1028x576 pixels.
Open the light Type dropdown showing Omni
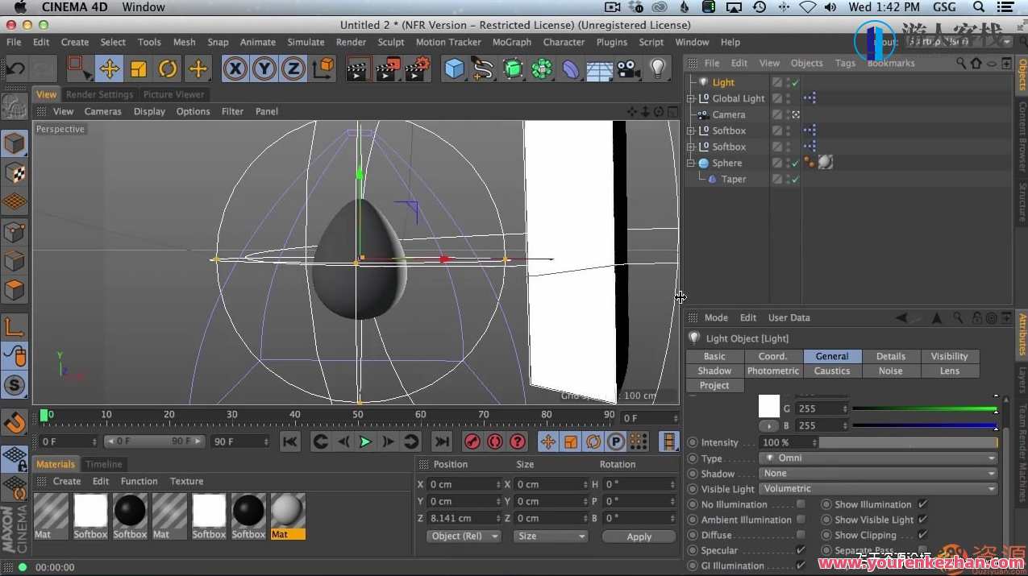[x=878, y=458]
